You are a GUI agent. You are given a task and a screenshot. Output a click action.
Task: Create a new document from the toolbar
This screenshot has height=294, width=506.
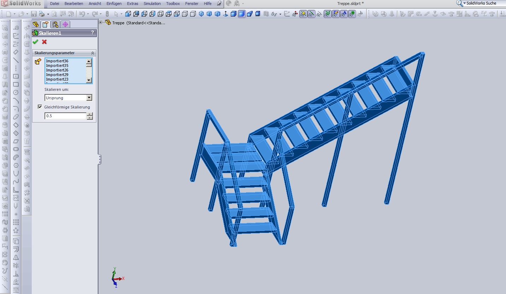pyautogui.click(x=8, y=14)
